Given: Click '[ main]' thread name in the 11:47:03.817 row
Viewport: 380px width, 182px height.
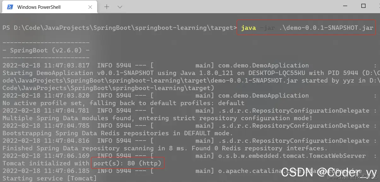Looking at the screenshot, I should pyautogui.click(x=182, y=65).
